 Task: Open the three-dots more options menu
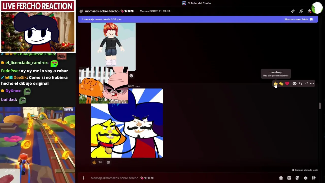pos(312,84)
